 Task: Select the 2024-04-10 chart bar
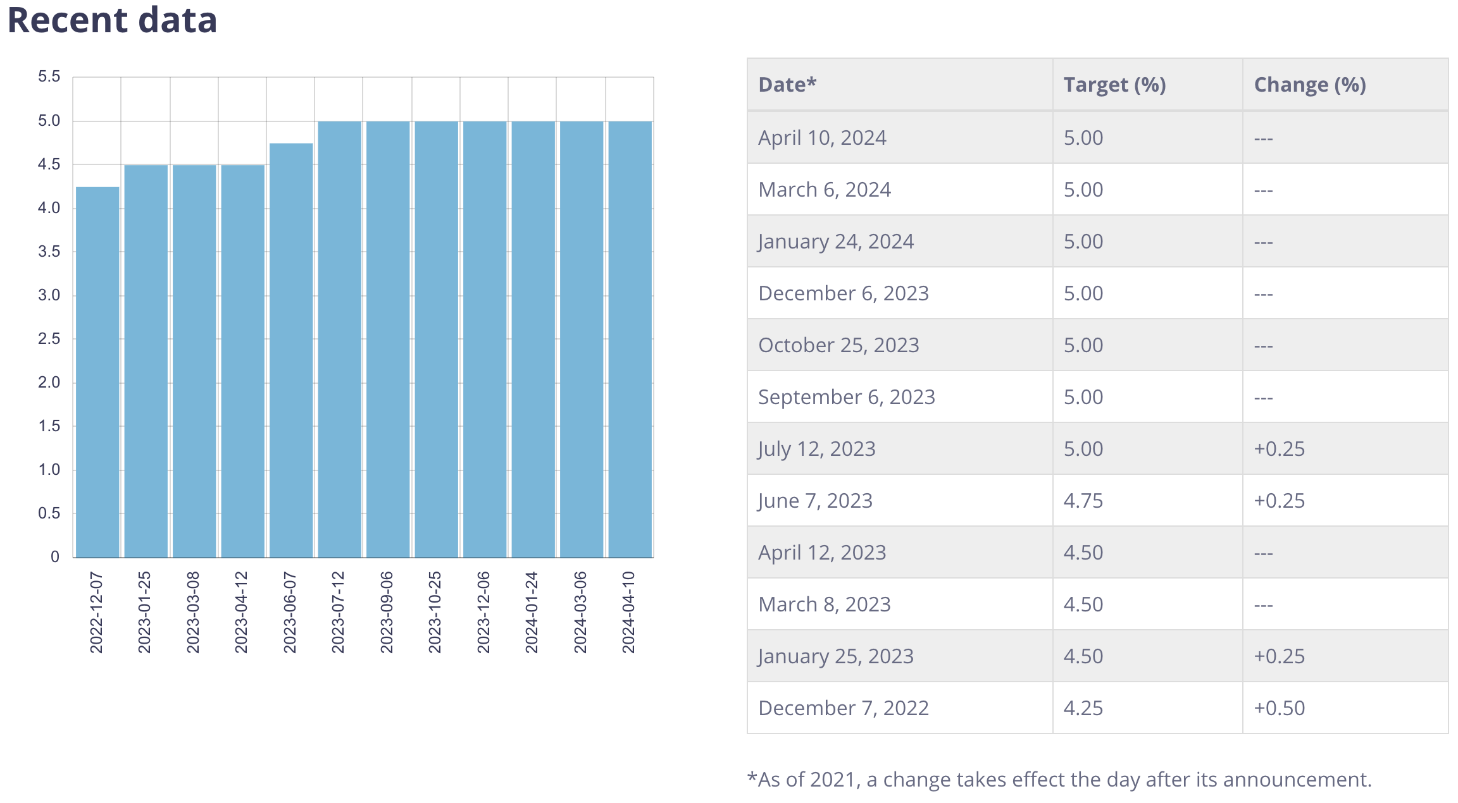click(630, 339)
